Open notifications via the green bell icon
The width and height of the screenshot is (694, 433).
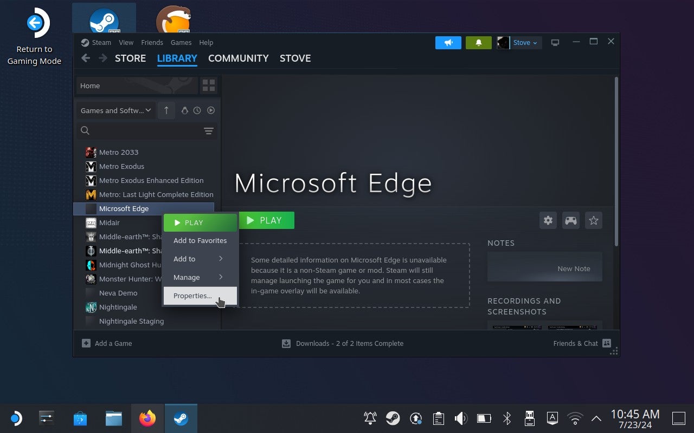478,42
